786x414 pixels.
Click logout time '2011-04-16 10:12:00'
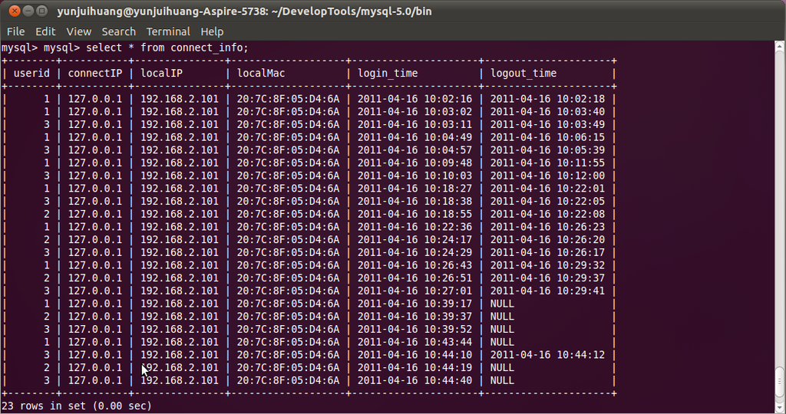pyautogui.click(x=547, y=176)
